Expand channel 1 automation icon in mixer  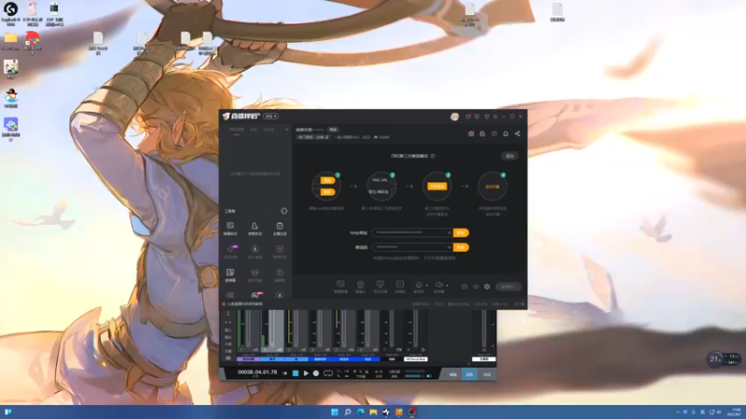coord(256,350)
